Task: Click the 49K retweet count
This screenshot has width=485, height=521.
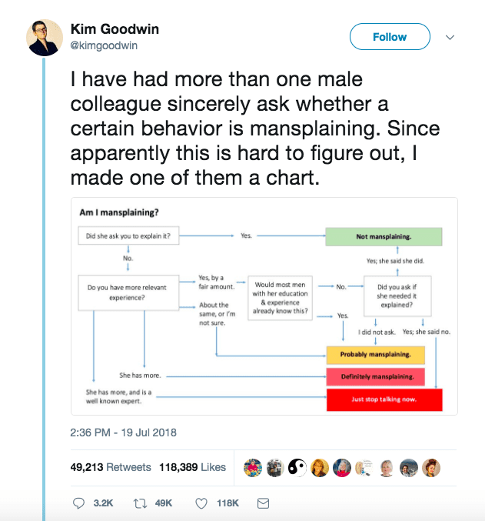Action: click(164, 503)
